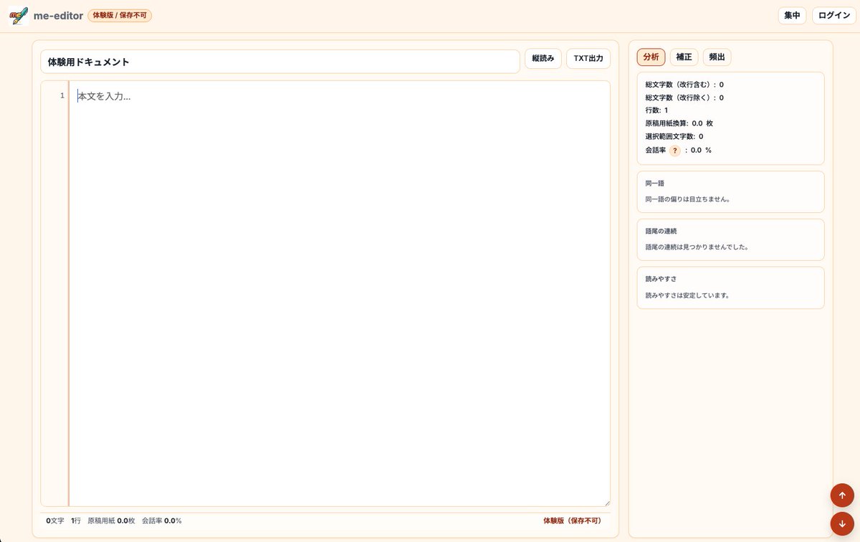Click the 体験用ドキュメント title field
The width and height of the screenshot is (860, 542).
[280, 62]
